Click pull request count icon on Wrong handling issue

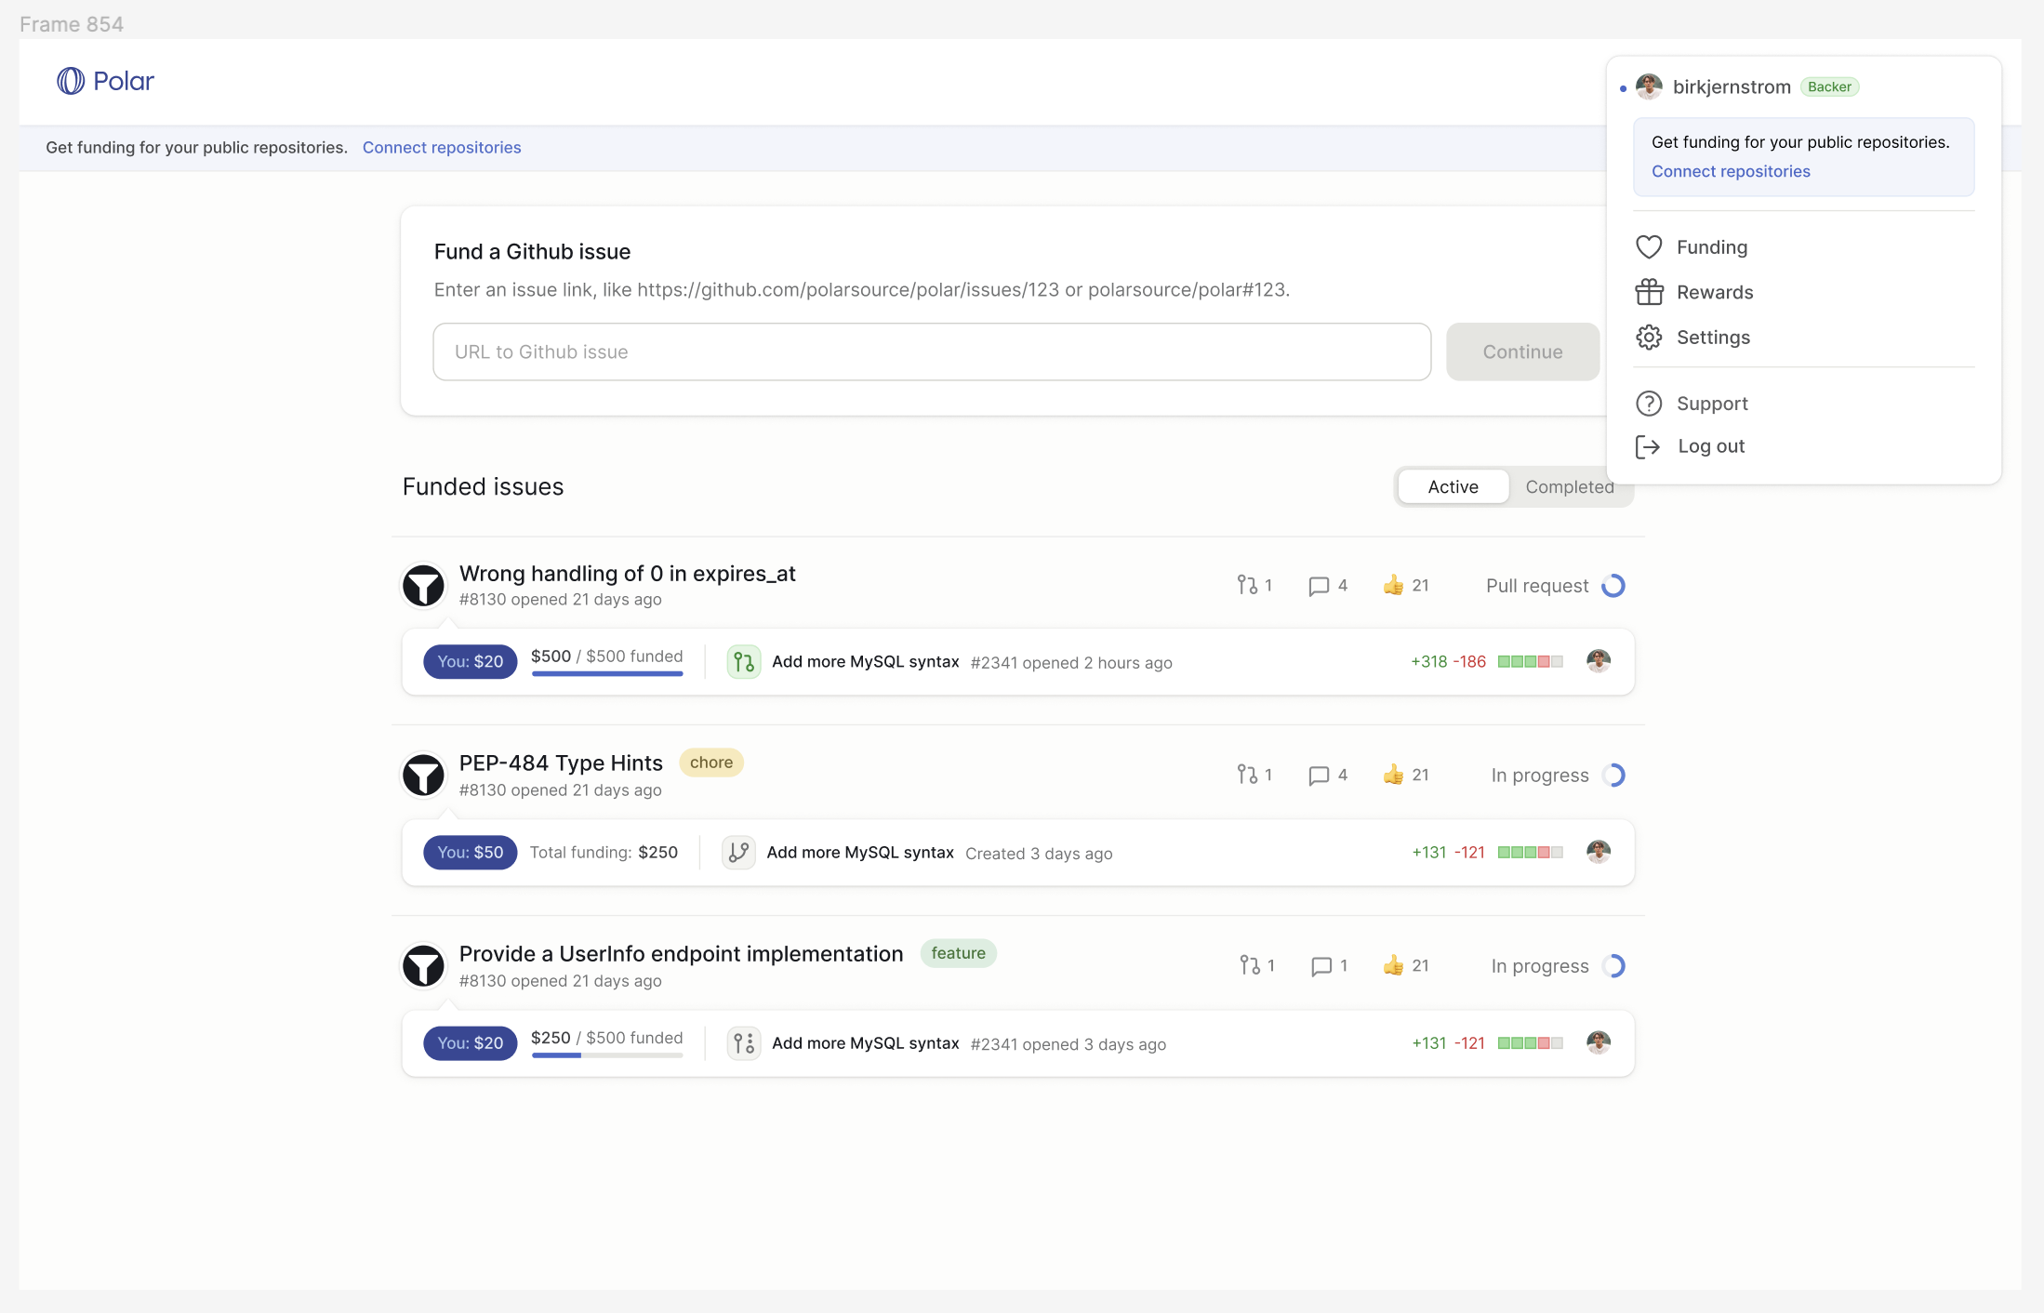[x=1247, y=585]
